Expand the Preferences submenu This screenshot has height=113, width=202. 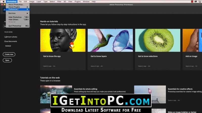click(18, 9)
